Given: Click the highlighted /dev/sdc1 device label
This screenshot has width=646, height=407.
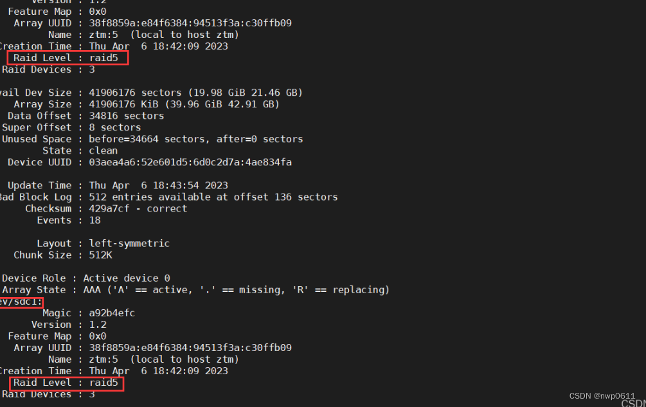Looking at the screenshot, I should click(x=21, y=302).
